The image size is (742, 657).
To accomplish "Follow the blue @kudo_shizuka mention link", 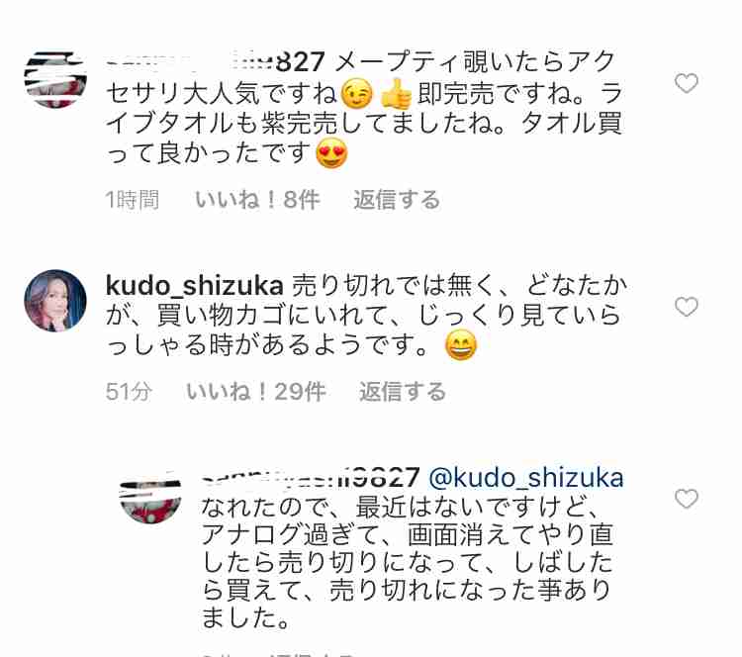I will (525, 478).
